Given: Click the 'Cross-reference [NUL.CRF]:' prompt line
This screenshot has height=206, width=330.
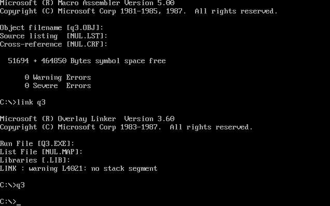Looking at the screenshot, I should (x=53, y=45).
